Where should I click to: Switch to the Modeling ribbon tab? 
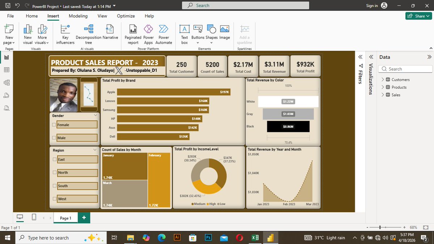78,16
